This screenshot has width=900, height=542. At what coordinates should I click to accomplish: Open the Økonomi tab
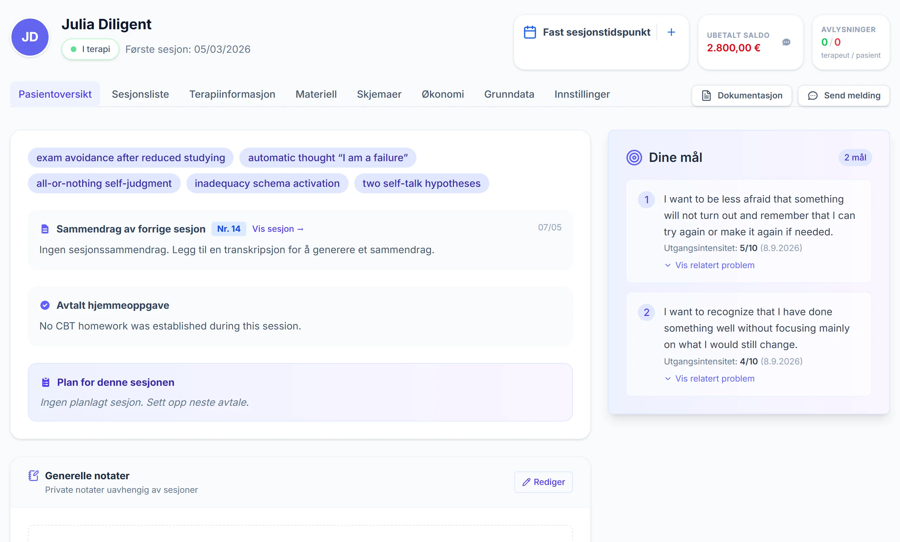tap(443, 94)
